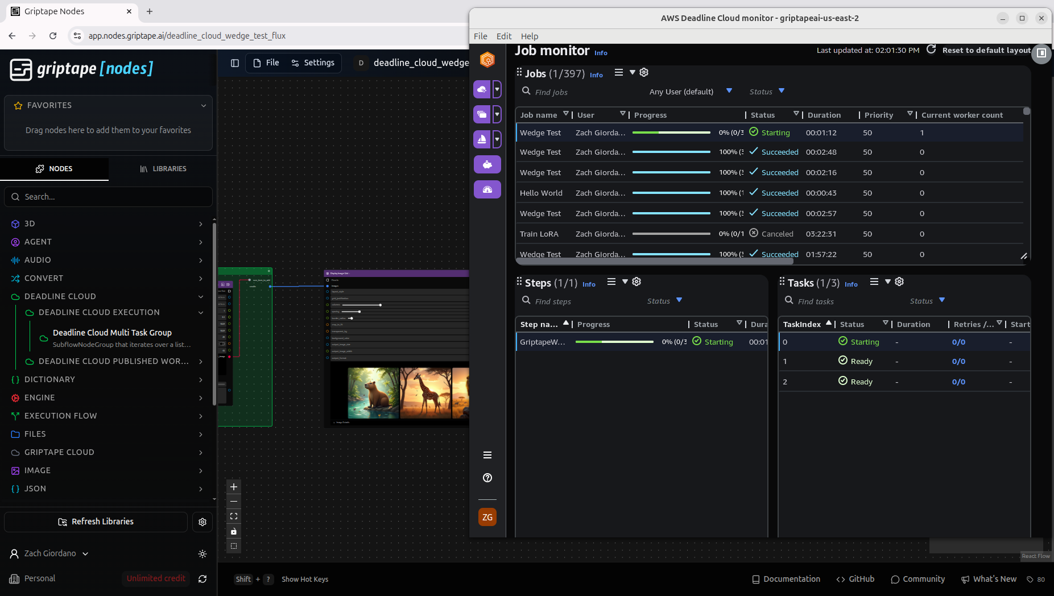Click the help question mark icon in sidebar
This screenshot has width=1054, height=596.
[x=487, y=478]
